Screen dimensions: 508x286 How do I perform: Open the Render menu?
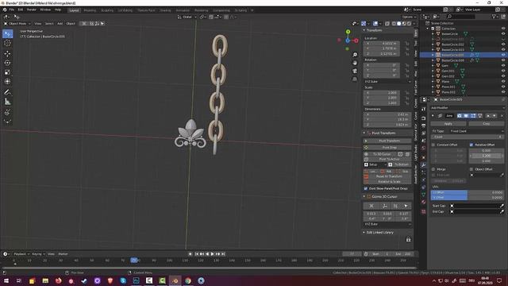point(32,10)
